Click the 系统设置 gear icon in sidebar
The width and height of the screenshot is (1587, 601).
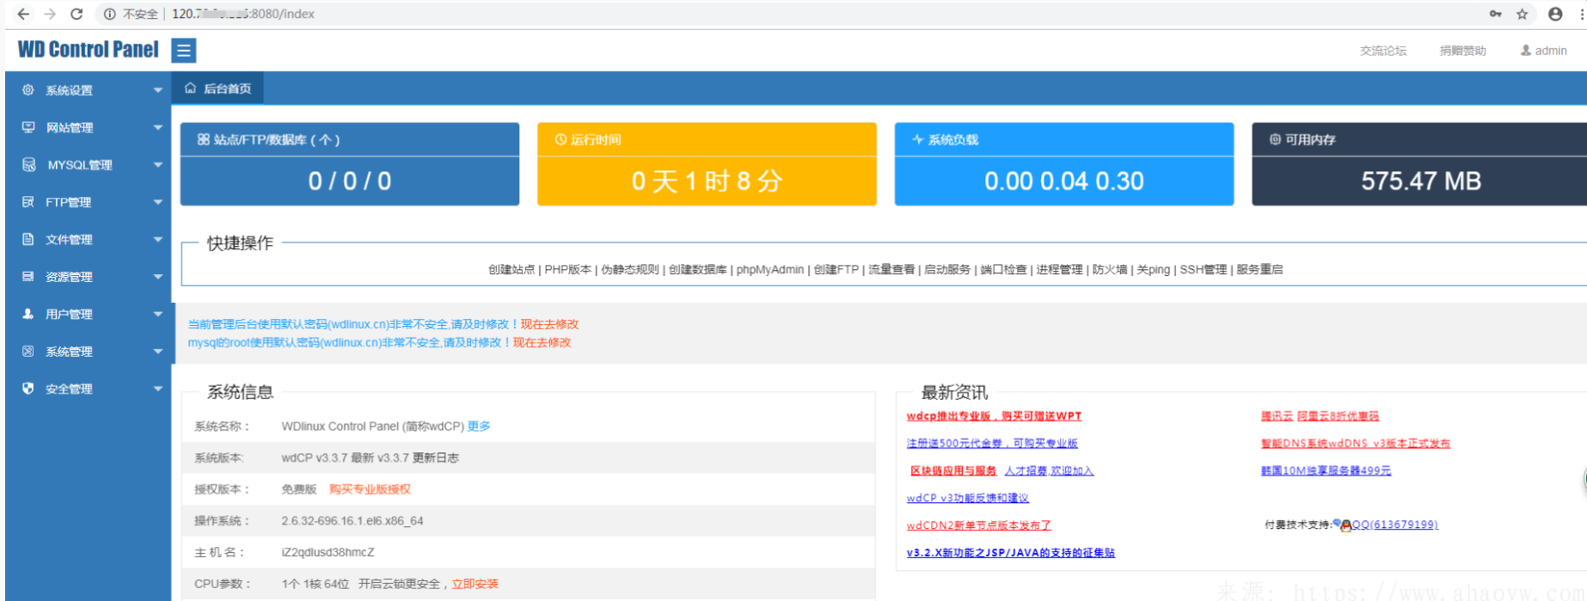[x=28, y=90]
